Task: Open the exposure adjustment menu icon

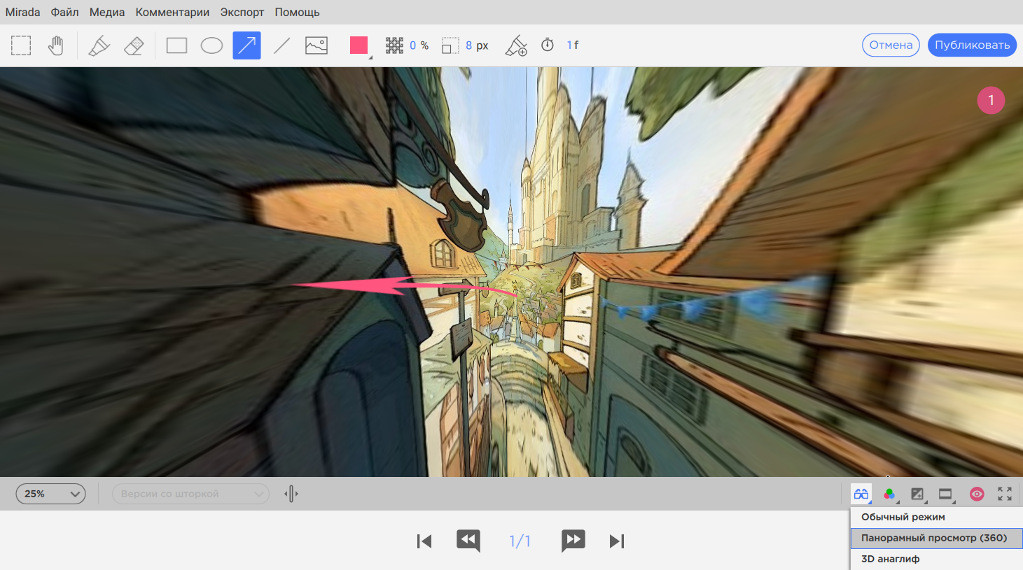Action: 917,494
